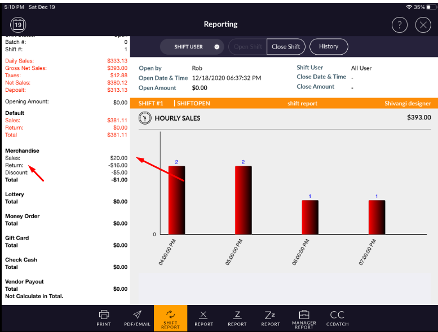This screenshot has height=332, width=438.
Task: Open the Z Report
Action: point(237,318)
